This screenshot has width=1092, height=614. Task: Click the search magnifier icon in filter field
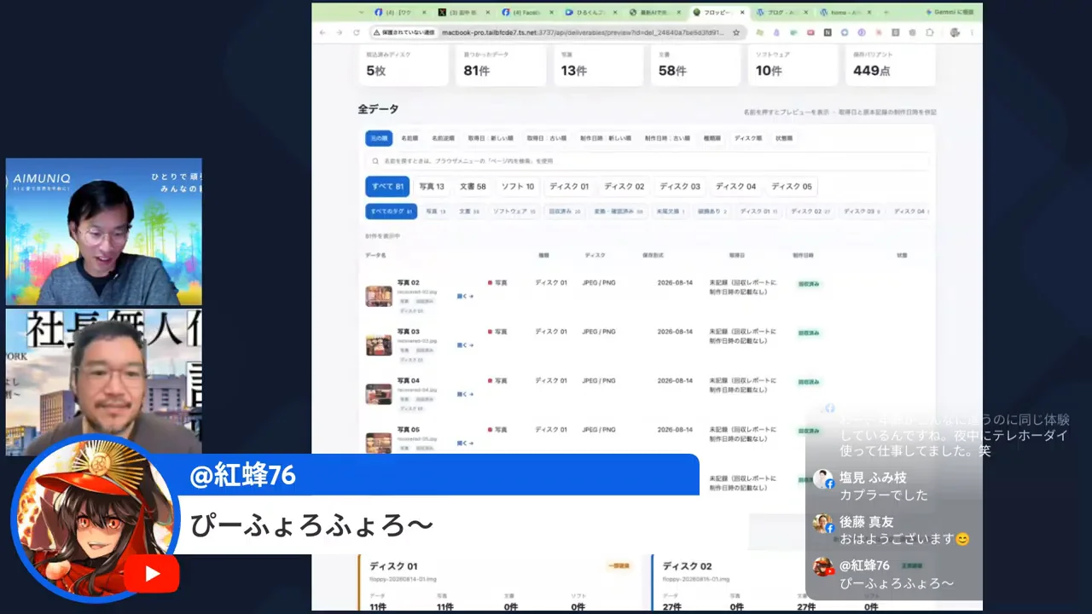point(375,160)
